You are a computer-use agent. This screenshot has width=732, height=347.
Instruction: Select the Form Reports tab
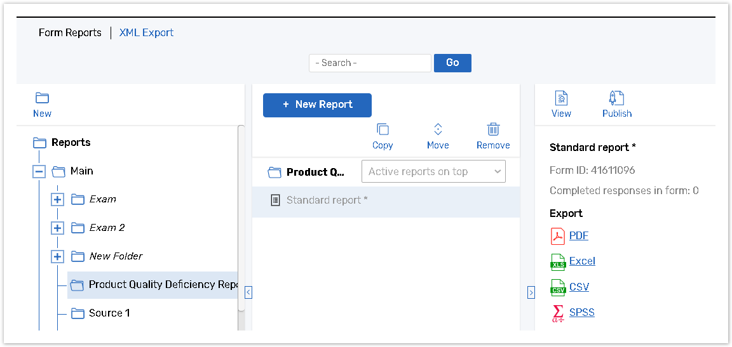(70, 32)
